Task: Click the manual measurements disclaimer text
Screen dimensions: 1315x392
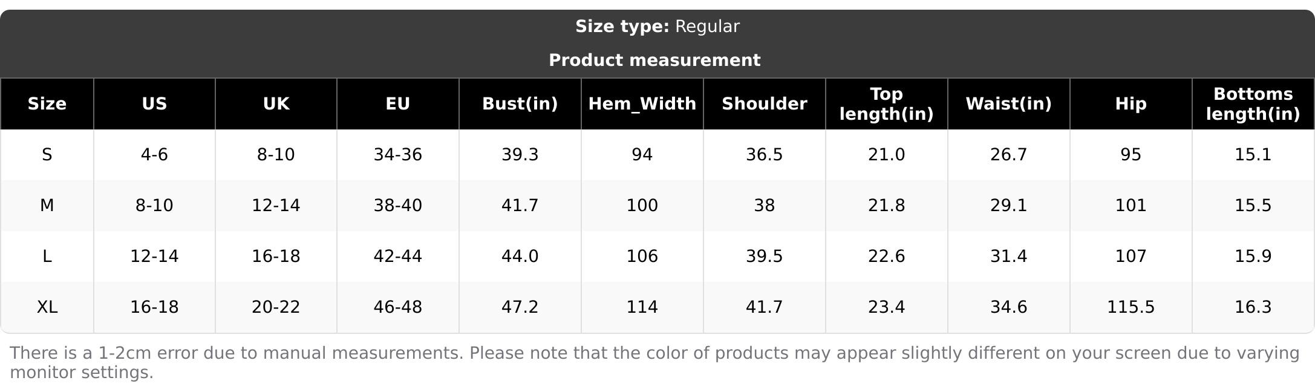Action: (654, 362)
